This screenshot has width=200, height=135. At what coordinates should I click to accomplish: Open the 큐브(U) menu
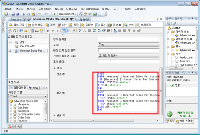pos(106,9)
